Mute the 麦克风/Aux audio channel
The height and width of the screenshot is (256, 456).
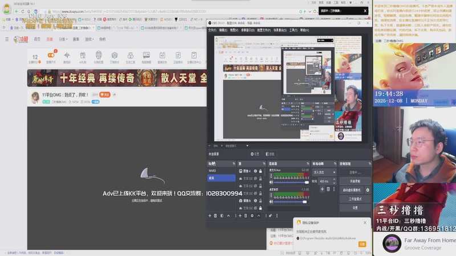[x=271, y=182]
